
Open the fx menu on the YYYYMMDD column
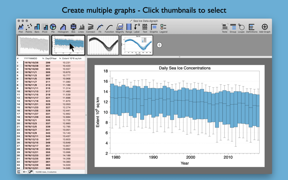tap(43, 58)
